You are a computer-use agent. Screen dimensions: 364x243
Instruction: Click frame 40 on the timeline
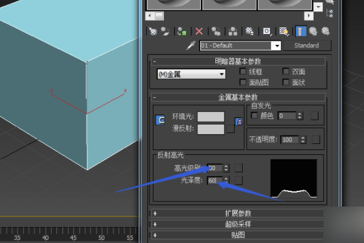point(45,238)
